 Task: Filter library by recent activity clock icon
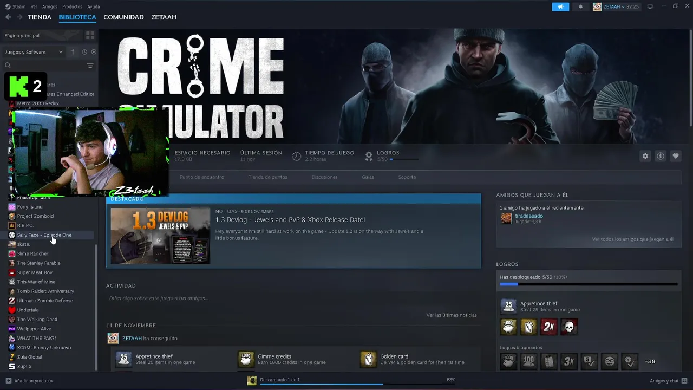[84, 52]
